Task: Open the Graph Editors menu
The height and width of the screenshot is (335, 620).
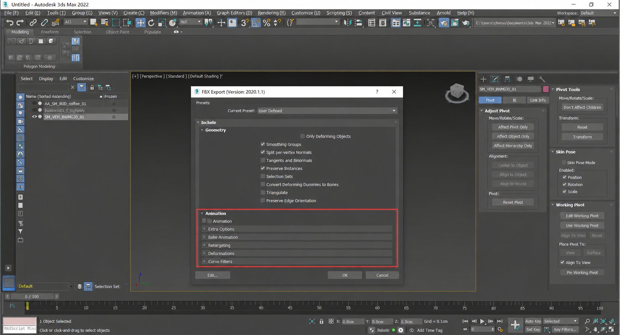Action: coord(234,13)
